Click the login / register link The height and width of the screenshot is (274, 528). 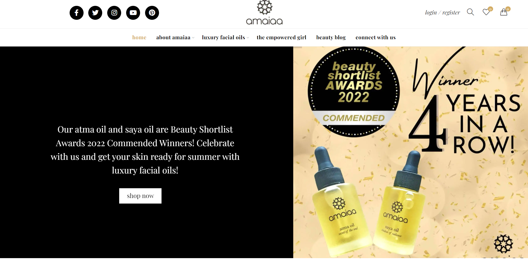(443, 13)
